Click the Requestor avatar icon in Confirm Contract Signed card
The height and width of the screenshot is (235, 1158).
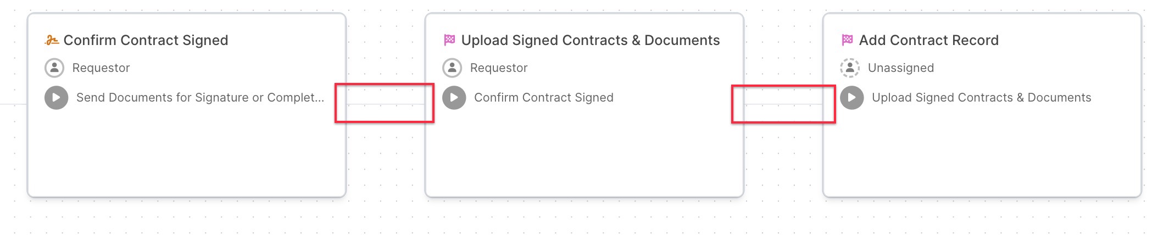click(x=54, y=68)
